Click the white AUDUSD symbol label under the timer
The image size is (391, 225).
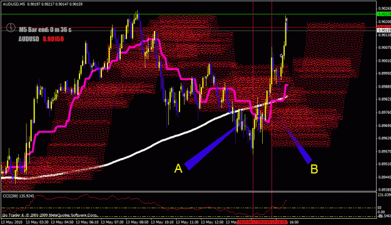(x=29, y=39)
